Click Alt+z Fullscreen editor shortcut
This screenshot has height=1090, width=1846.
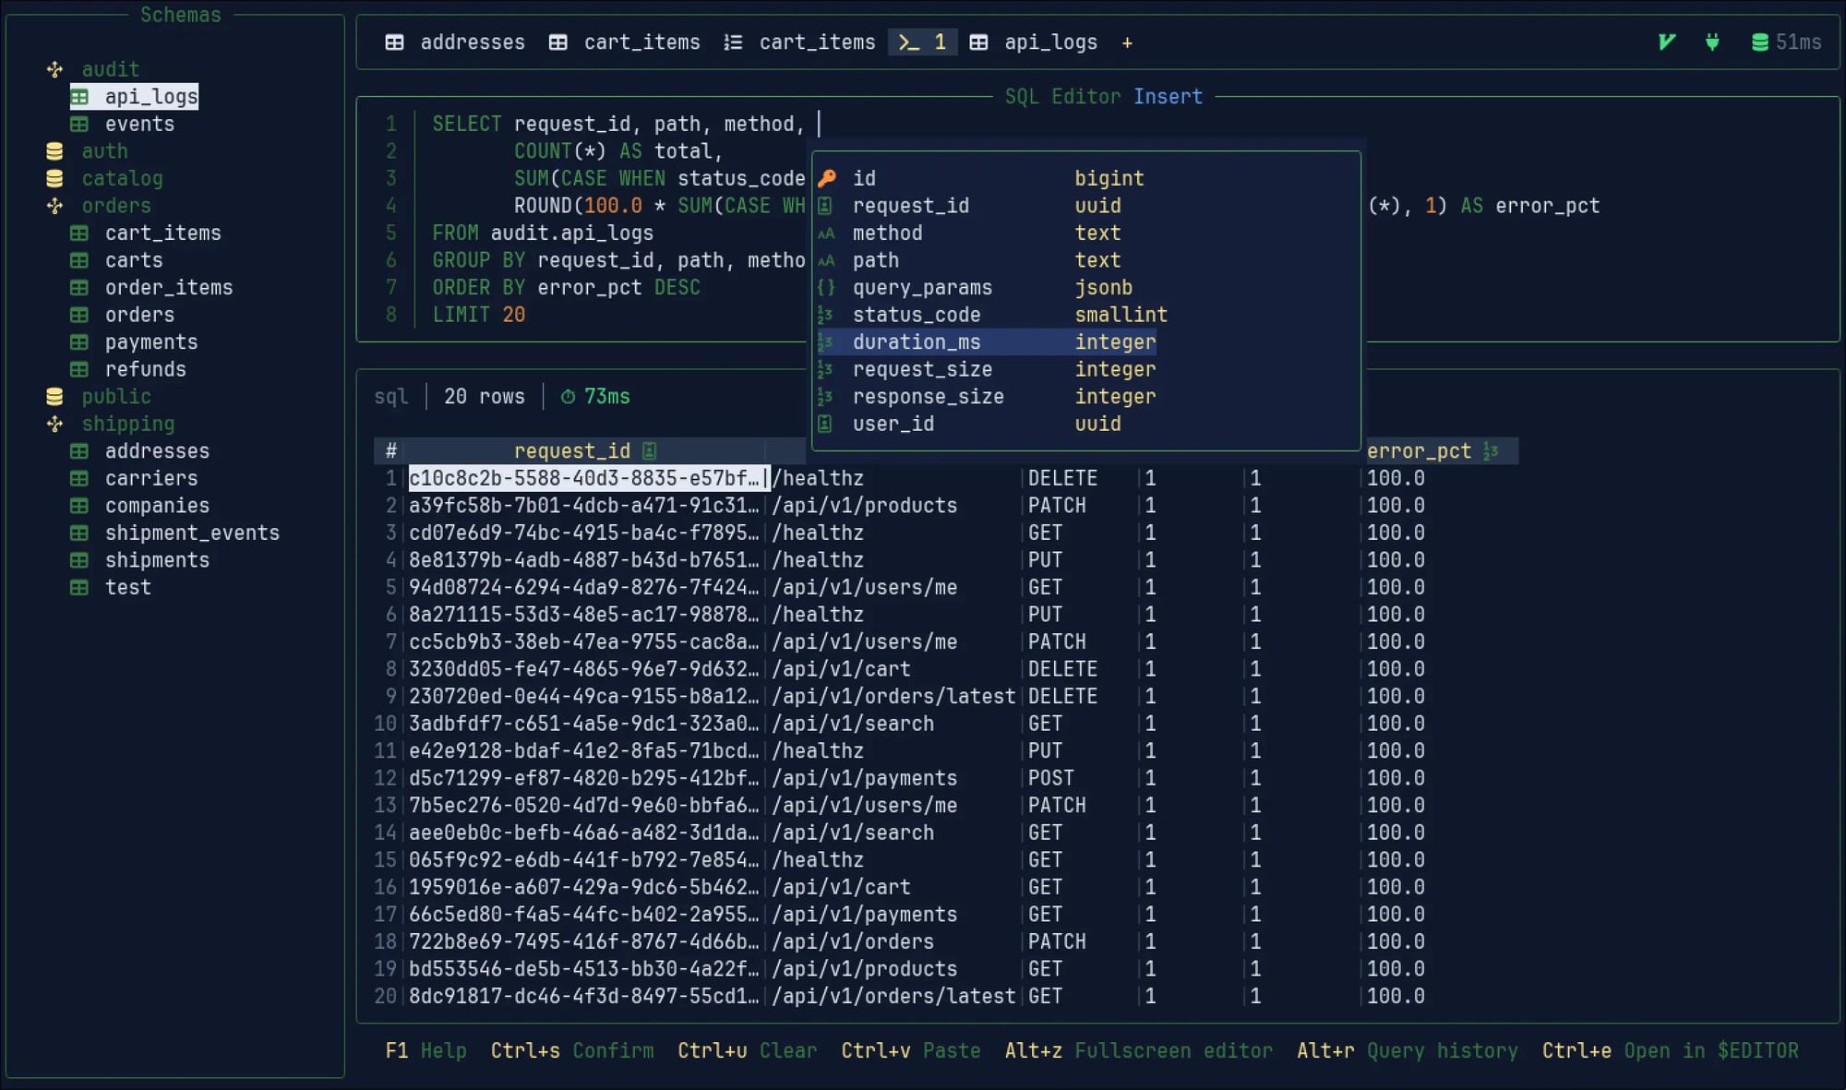coord(1139,1050)
